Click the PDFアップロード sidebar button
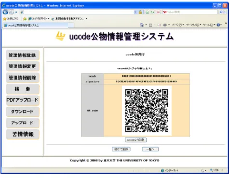This screenshot has height=178, width=230. [22, 100]
